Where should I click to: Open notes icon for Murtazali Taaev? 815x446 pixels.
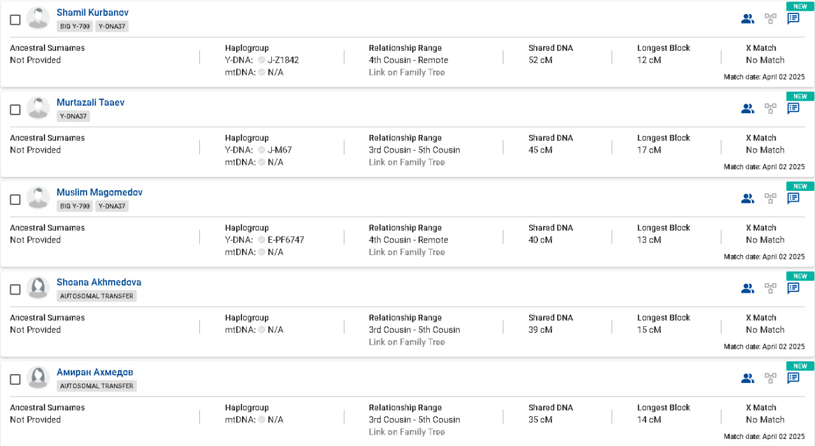coord(793,108)
